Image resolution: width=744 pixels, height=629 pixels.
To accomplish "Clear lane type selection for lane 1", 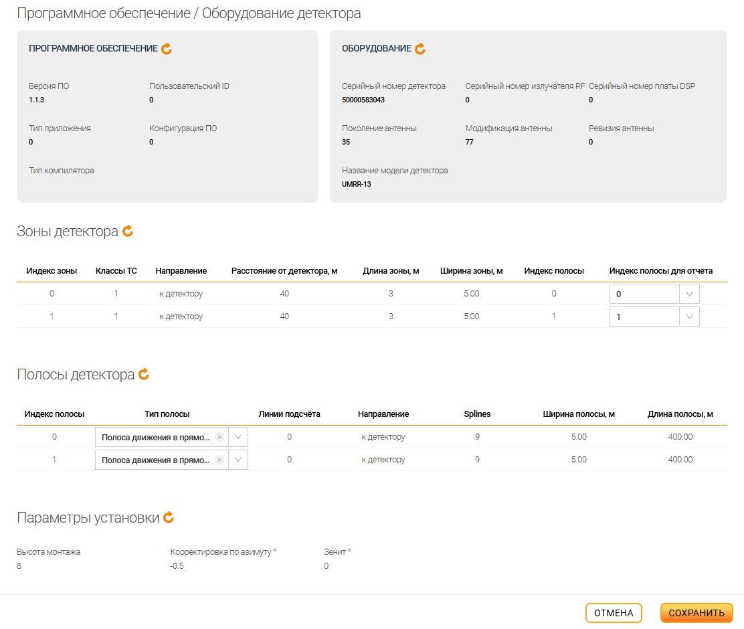I will [x=219, y=460].
